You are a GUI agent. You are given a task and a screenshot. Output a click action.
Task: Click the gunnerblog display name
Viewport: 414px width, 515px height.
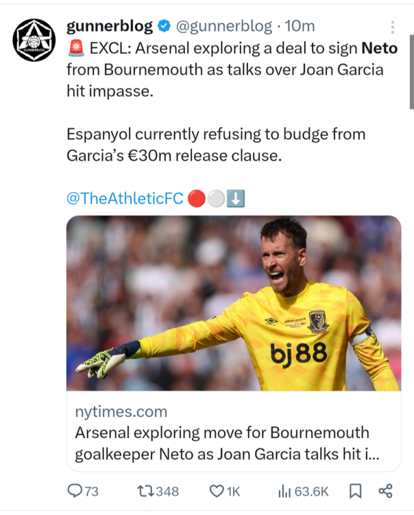(110, 27)
